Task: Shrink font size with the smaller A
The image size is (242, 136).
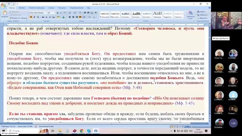Action: click(x=60, y=13)
